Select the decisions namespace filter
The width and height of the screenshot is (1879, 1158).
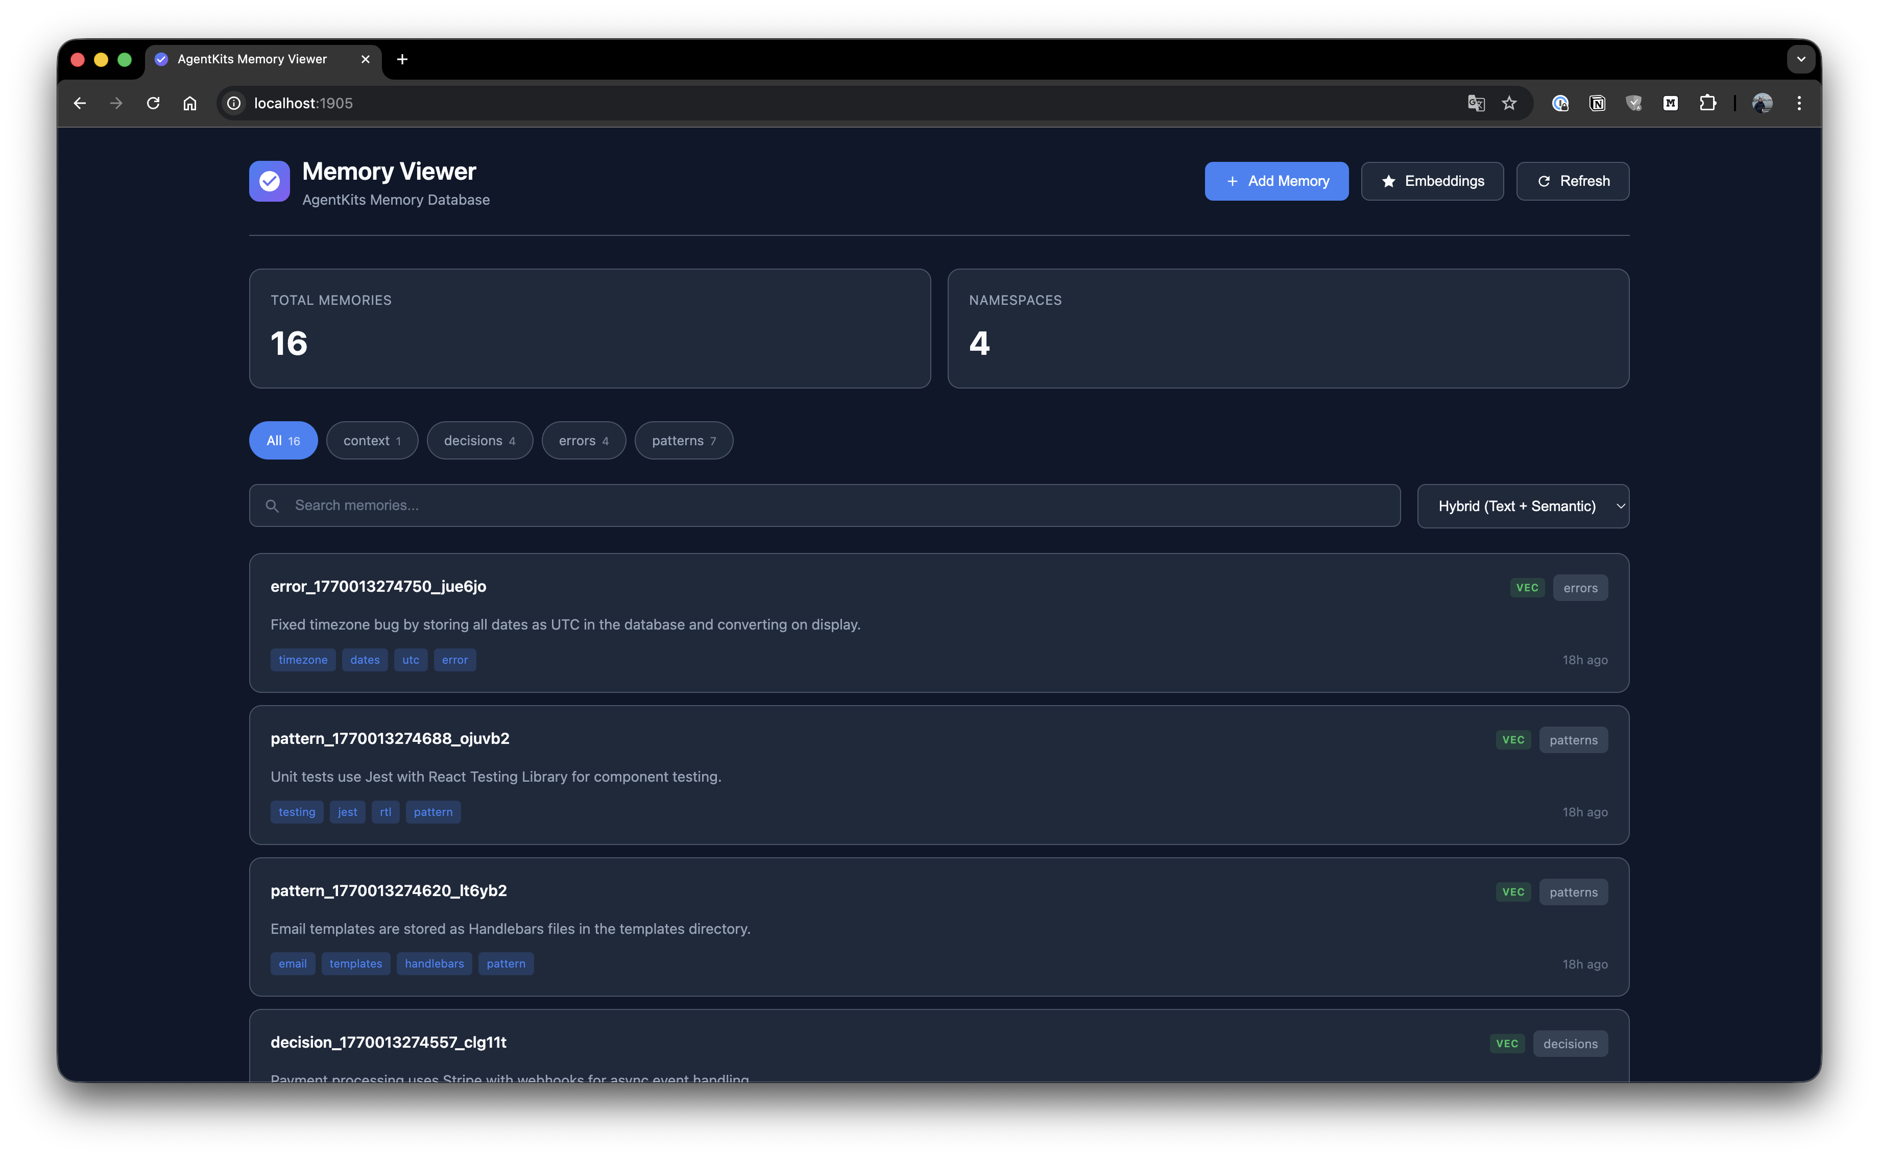tap(479, 440)
